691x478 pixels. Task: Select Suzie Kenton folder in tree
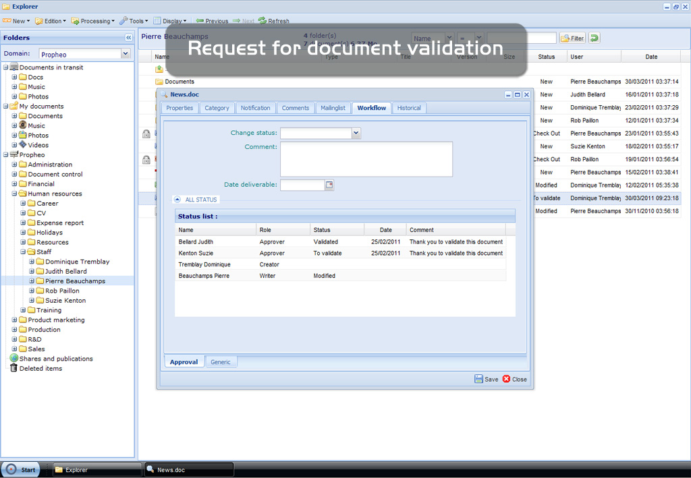(65, 301)
